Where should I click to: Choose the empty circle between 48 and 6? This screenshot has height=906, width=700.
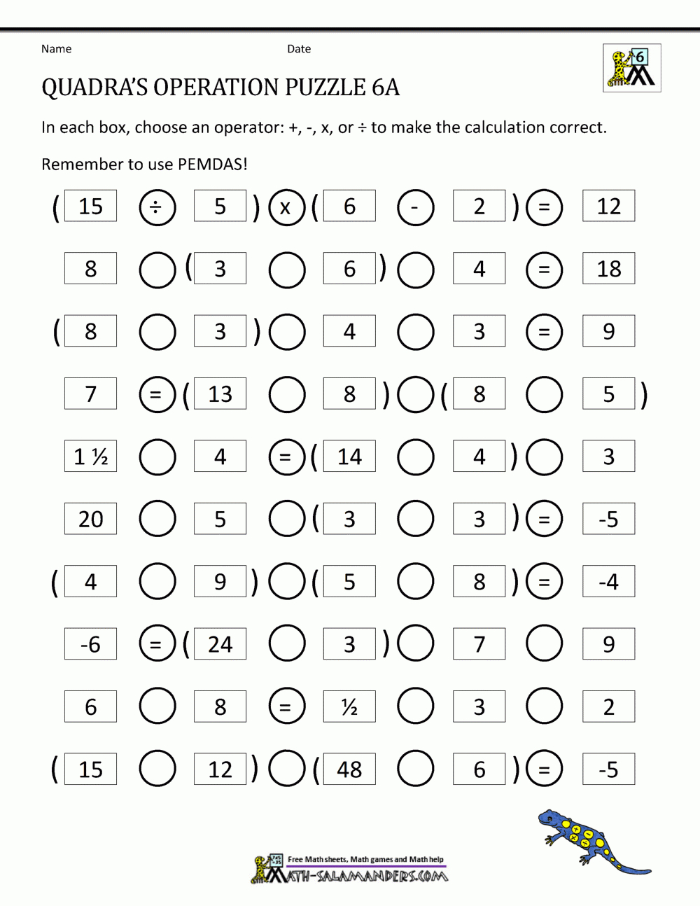click(416, 769)
